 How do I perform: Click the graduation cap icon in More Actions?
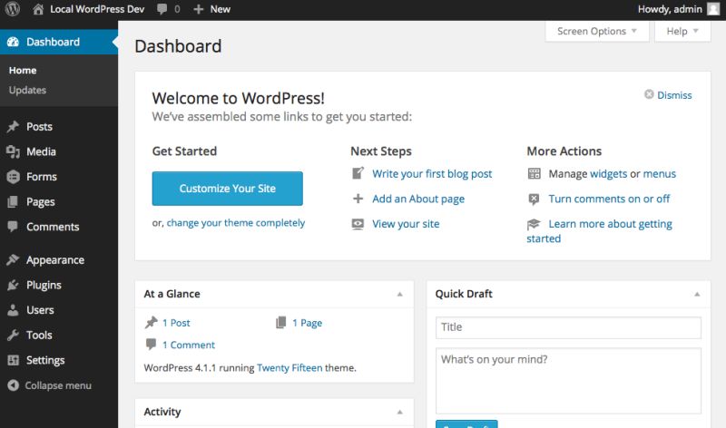[x=534, y=224]
